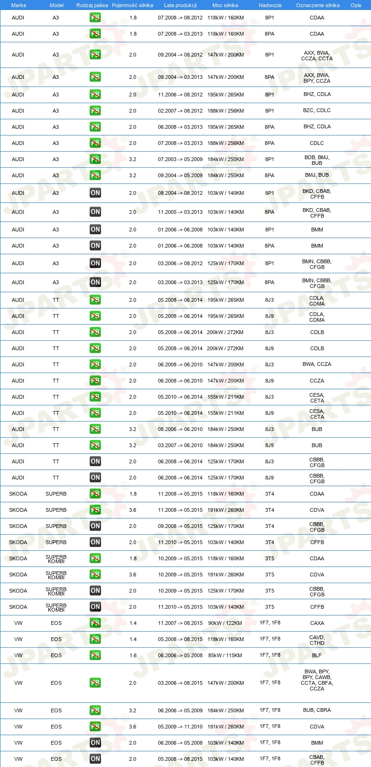371x767 pixels.
Task: Click engine capacity '1.6' in EOS row
Action: point(133,655)
